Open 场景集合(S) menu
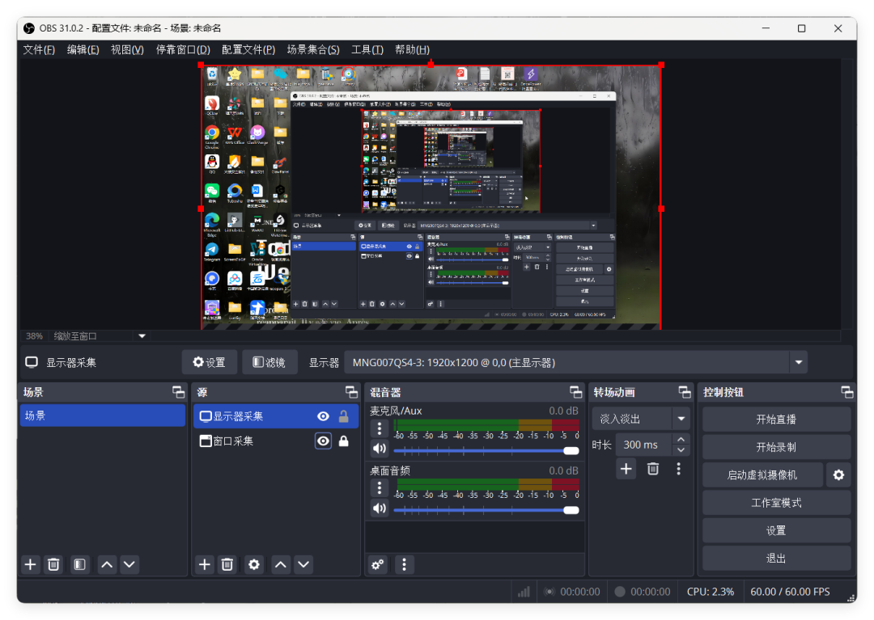Image resolution: width=874 pixels, height=620 pixels. coord(313,49)
